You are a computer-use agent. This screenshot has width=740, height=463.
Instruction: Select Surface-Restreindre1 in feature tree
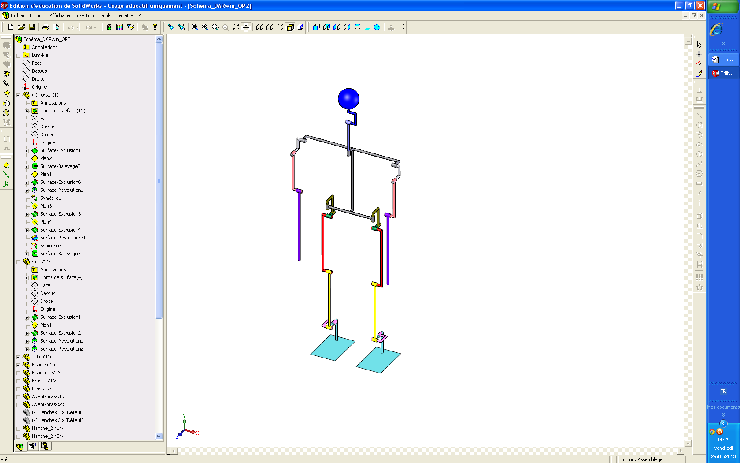point(63,238)
